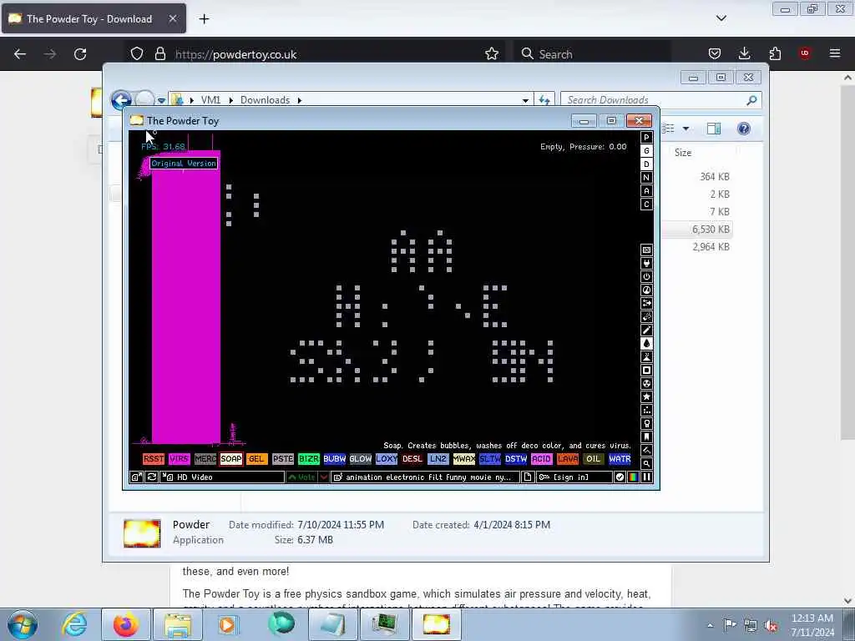Open the Explorer view options dropdown arrow

point(686,129)
